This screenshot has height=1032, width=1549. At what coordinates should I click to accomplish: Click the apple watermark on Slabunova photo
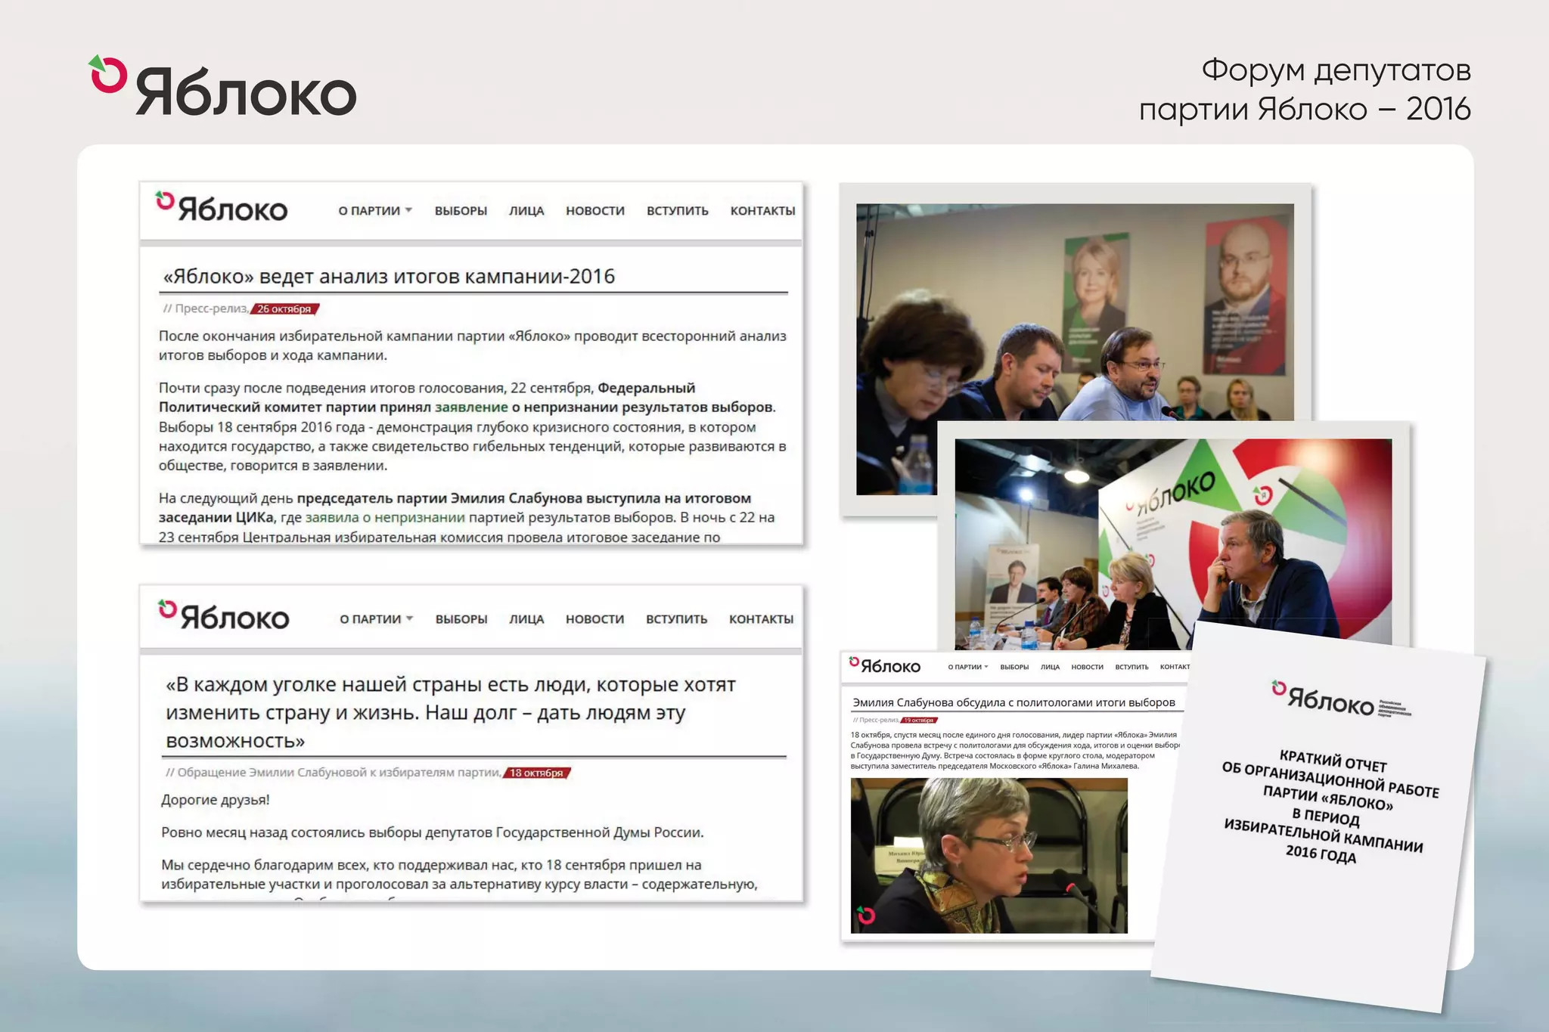tap(866, 916)
